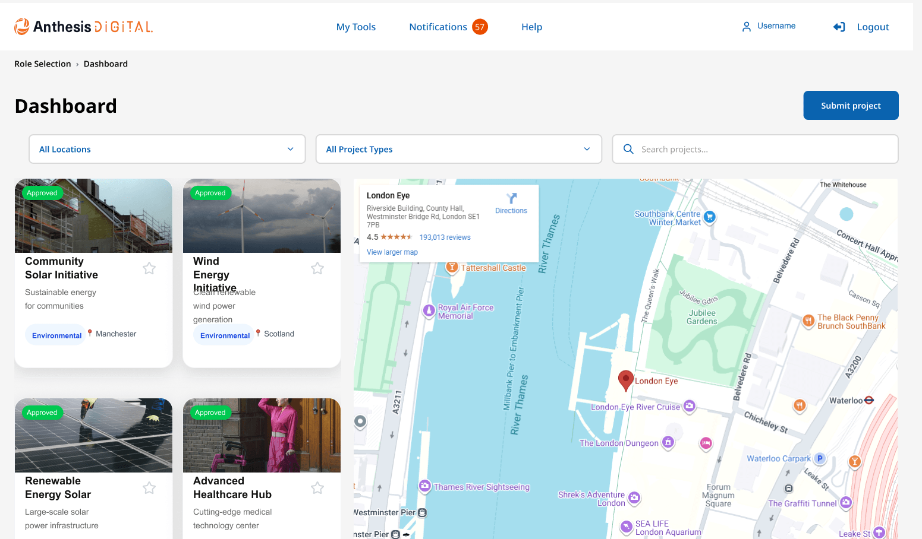Click the London Eye red map pin
This screenshot has width=922, height=539.
(x=625, y=380)
